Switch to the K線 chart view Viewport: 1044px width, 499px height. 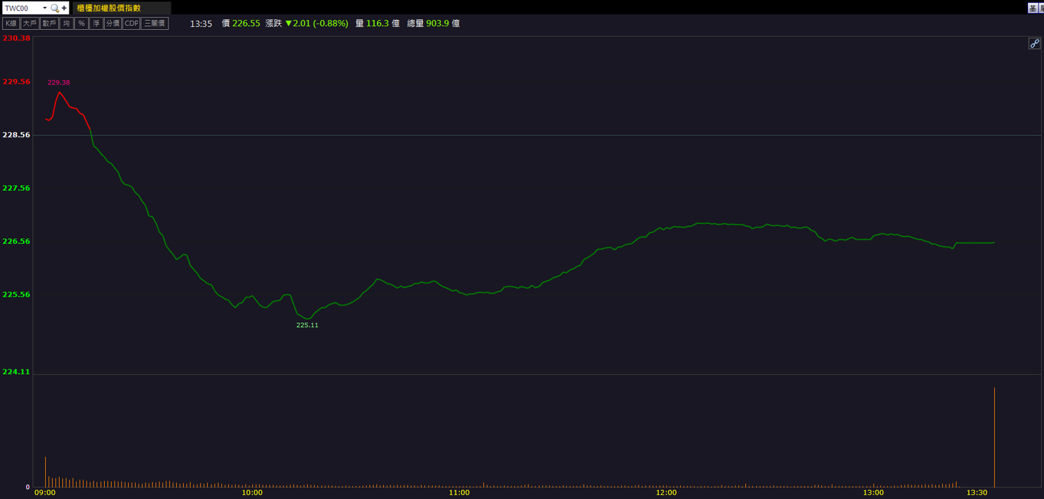tap(11, 24)
